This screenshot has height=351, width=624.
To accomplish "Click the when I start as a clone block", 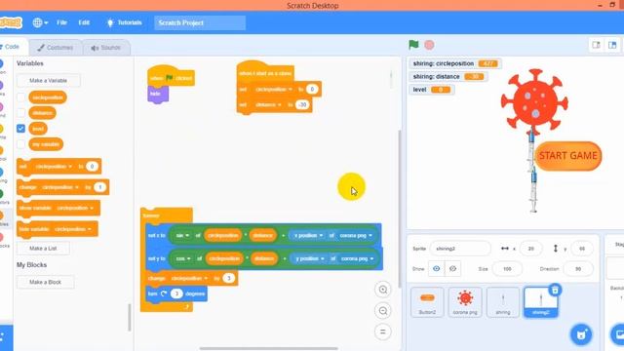I will pos(265,72).
